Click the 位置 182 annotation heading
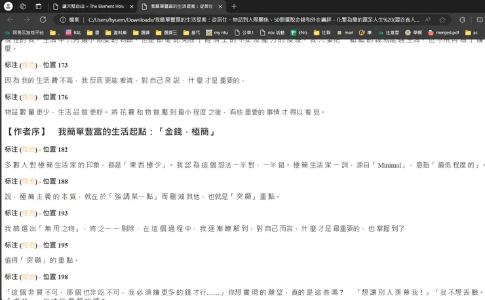Image resolution: width=485 pixels, height=300 pixels. 36,149
